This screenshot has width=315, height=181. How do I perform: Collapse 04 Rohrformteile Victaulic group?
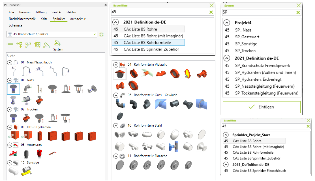[116, 65]
